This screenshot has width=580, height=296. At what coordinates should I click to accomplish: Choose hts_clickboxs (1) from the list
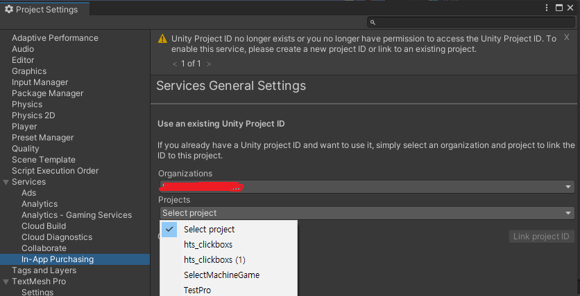coord(228,260)
